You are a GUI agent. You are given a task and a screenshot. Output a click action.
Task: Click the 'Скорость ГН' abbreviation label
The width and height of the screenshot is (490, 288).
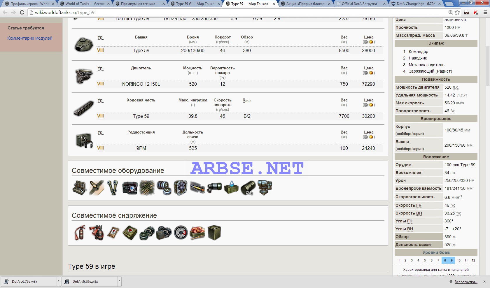click(408, 205)
